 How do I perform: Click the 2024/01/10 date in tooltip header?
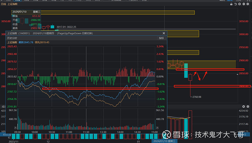tap(20, 12)
